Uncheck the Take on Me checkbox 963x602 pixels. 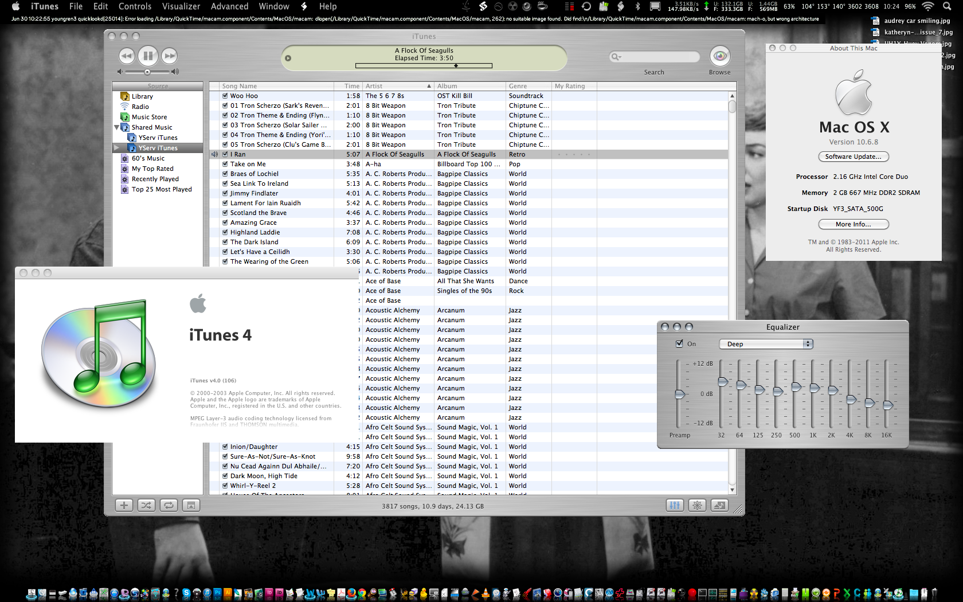tap(225, 164)
